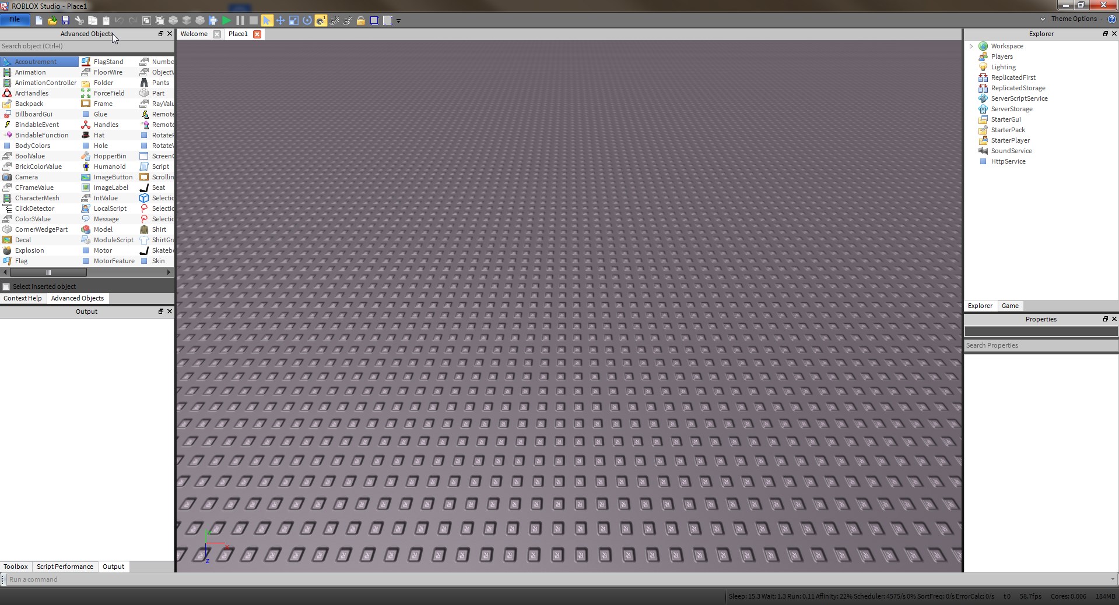
Task: Open the toolbar overflow arrow menu
Action: click(x=399, y=21)
